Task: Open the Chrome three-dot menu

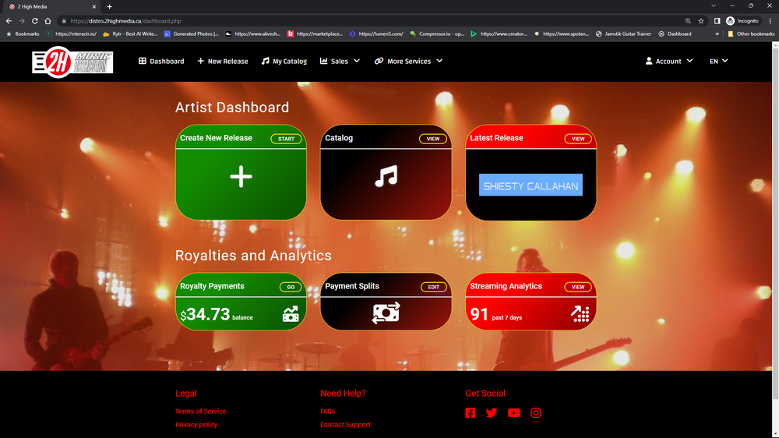Action: tap(770, 21)
